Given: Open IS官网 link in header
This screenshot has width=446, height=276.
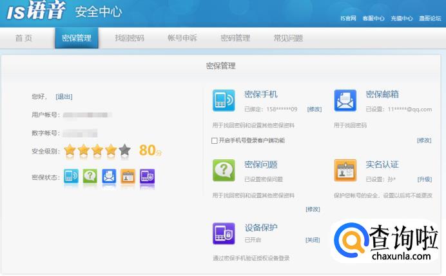Looking at the screenshot, I should pos(348,19).
